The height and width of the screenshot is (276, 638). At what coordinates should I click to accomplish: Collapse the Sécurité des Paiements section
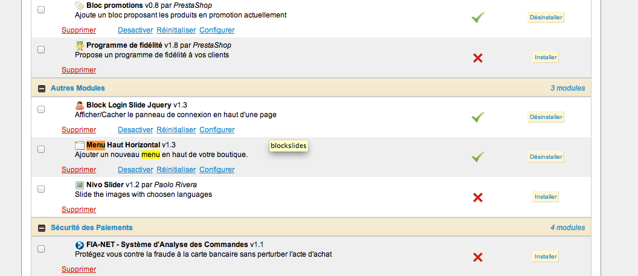[42, 228]
